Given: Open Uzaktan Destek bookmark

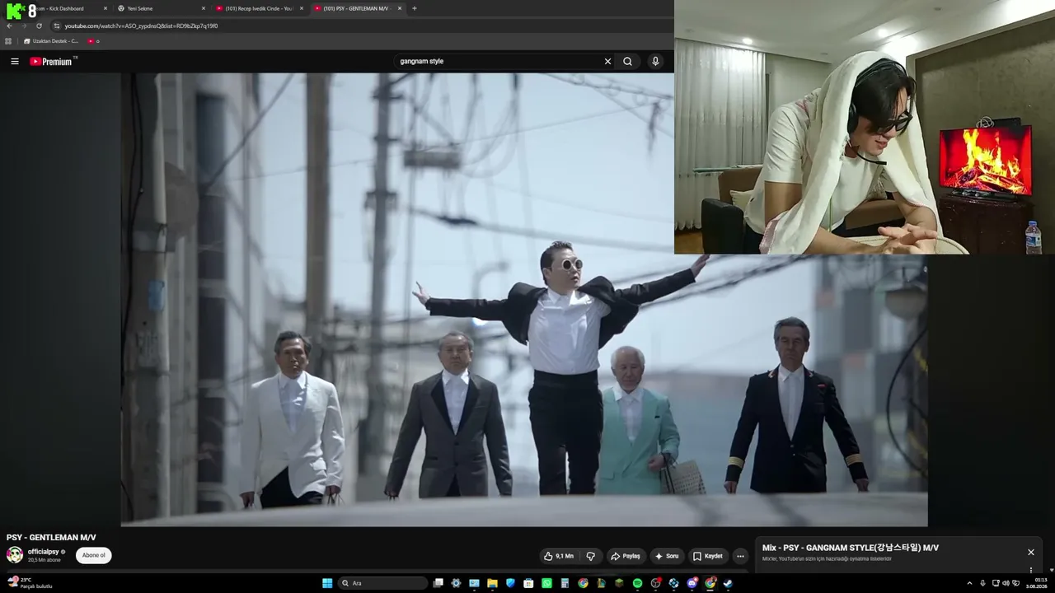Looking at the screenshot, I should click(x=51, y=41).
